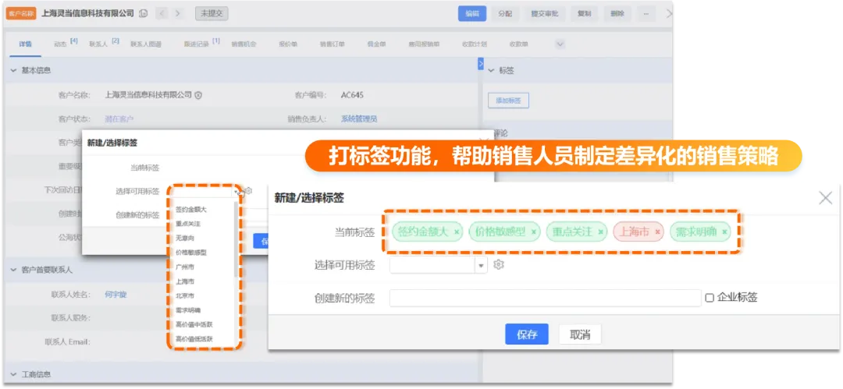The width and height of the screenshot is (843, 389).
Task: Remove the 价格敏感型 tag
Action: 534,232
